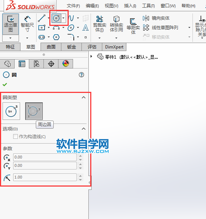Screen dimensions: 206x219
Task: Open the 窗口(W) menu
Action: tap(168, 6)
